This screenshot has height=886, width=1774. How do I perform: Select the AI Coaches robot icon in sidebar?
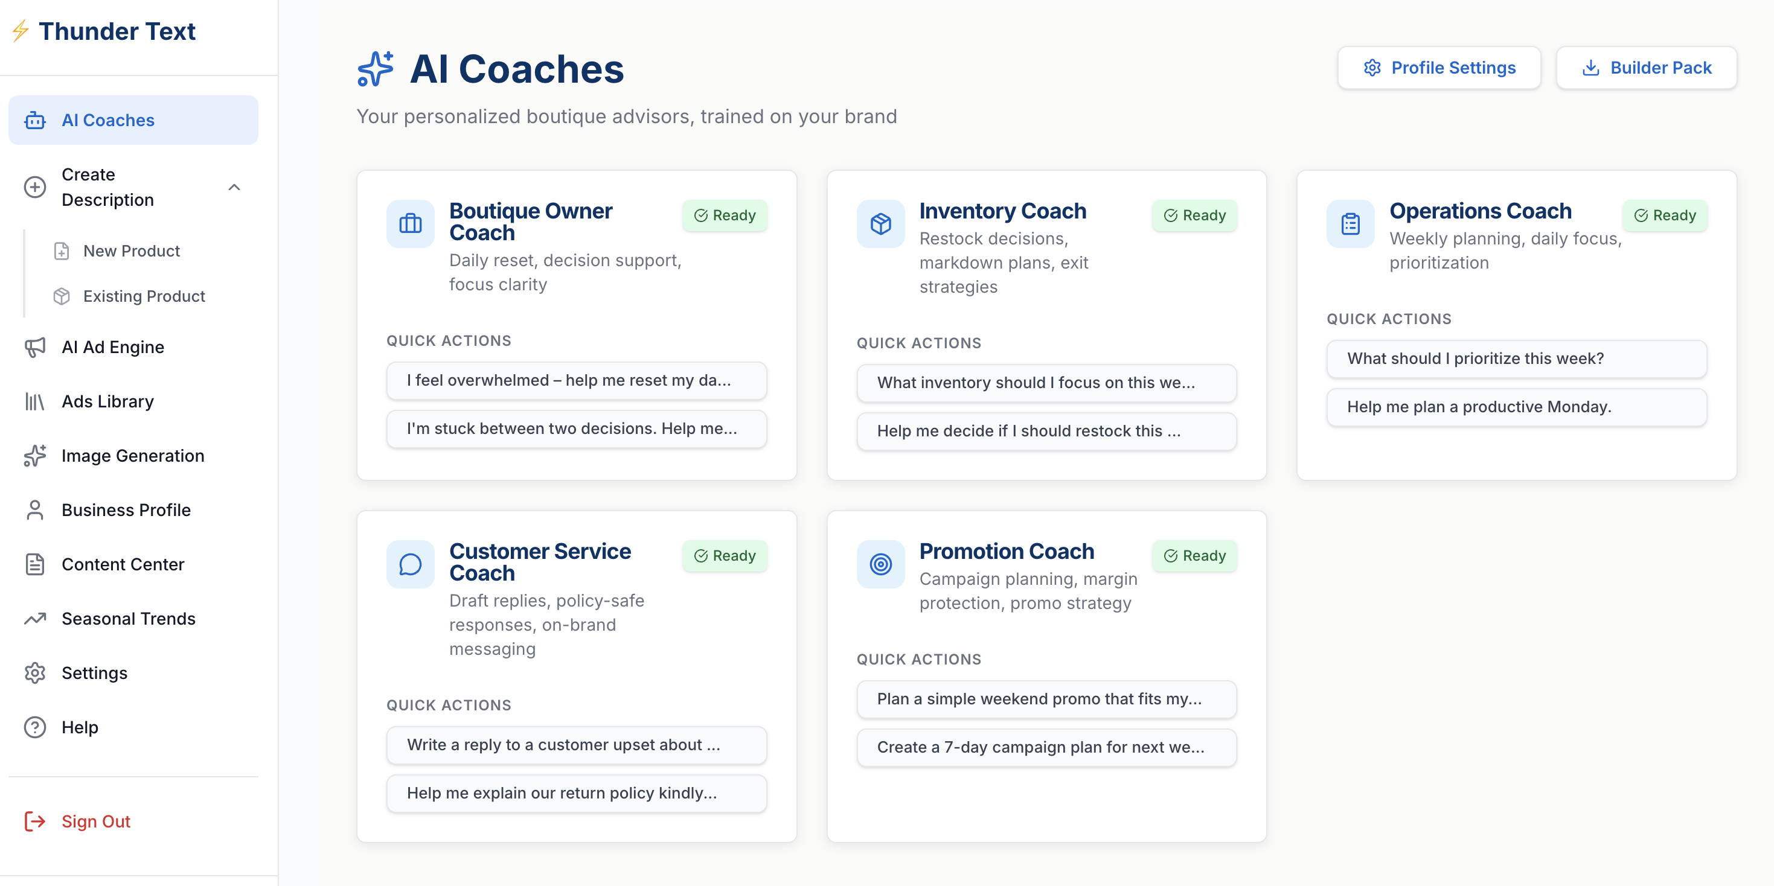click(34, 120)
